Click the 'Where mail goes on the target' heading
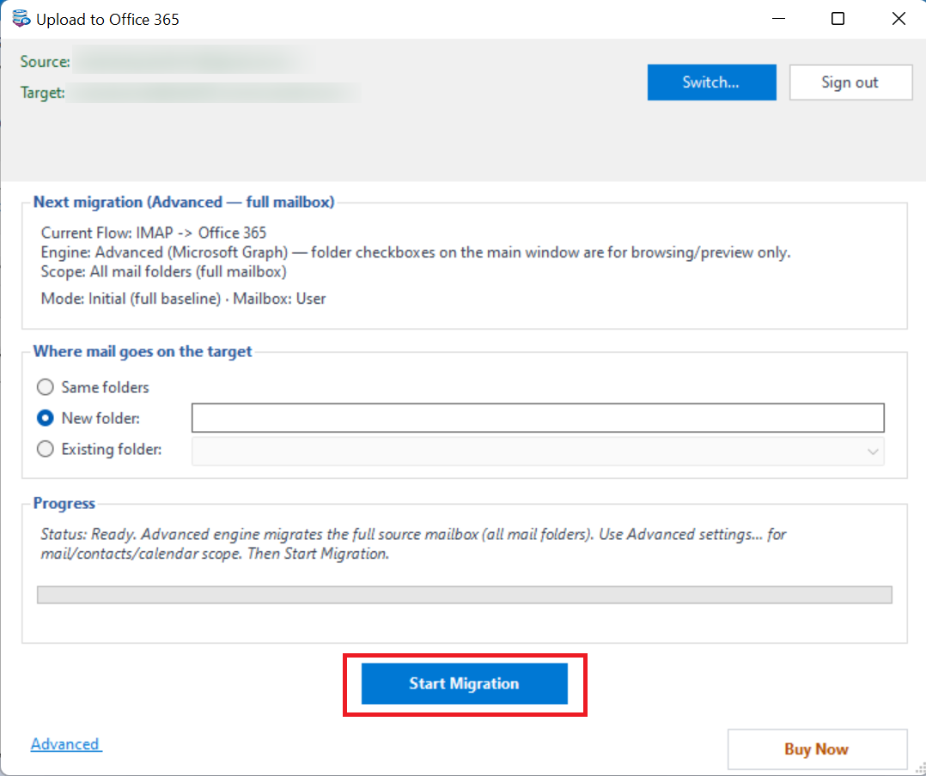This screenshot has height=776, width=926. (143, 352)
